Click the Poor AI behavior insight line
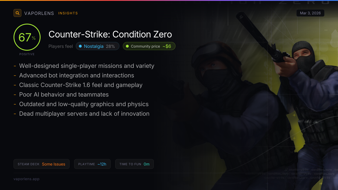 tap(61, 95)
